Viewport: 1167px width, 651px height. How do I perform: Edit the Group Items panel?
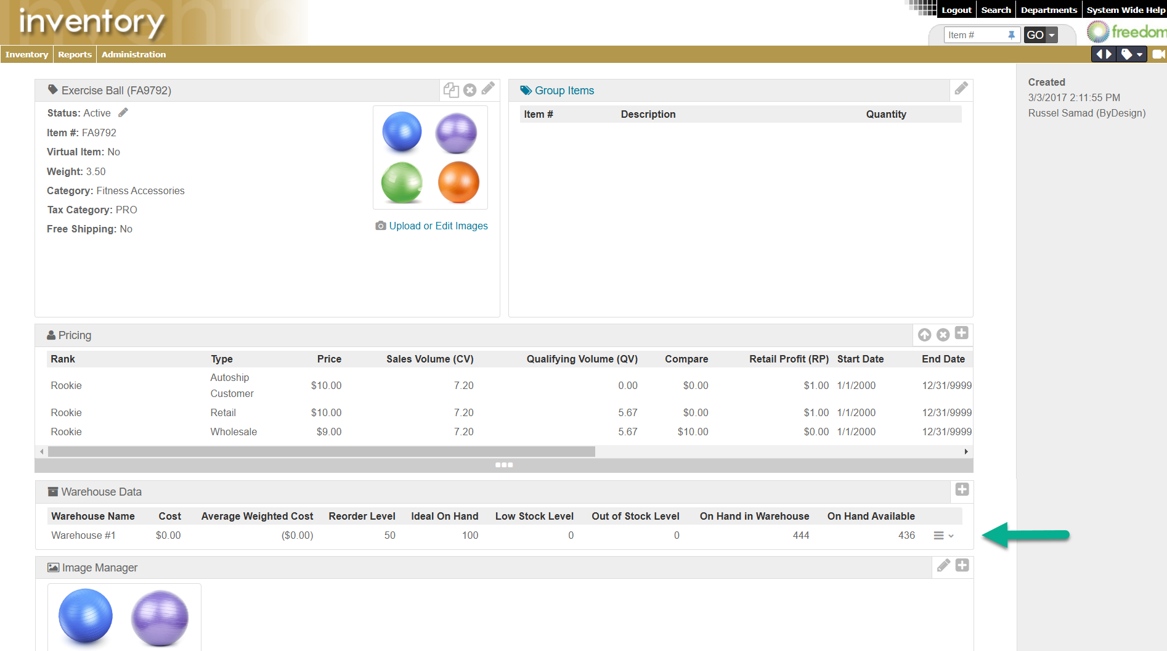click(x=961, y=88)
